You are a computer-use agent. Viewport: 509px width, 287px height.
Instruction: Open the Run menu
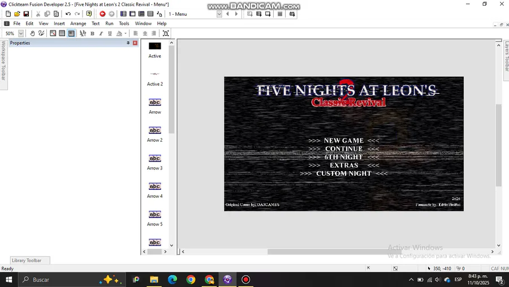(x=109, y=23)
